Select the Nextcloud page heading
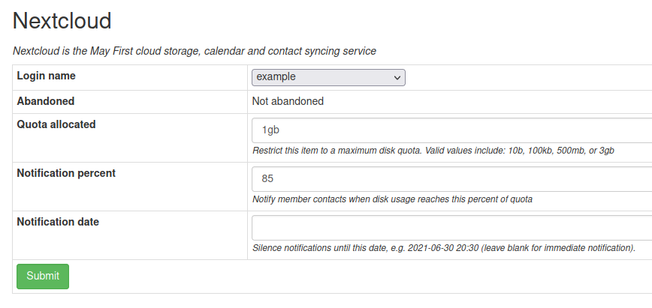Screen dimensions: 652x308 pyautogui.click(x=62, y=21)
